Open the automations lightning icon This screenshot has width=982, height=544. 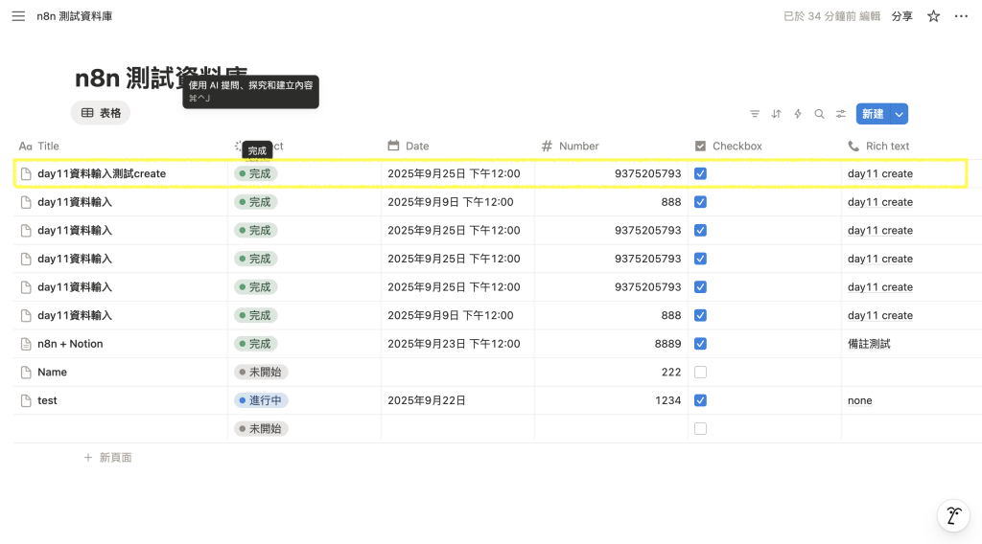(x=798, y=114)
